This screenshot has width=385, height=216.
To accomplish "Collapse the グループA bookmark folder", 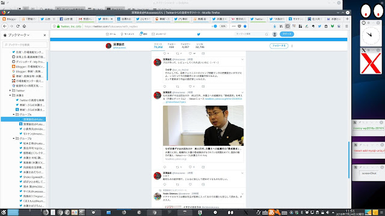I will point(14,115).
